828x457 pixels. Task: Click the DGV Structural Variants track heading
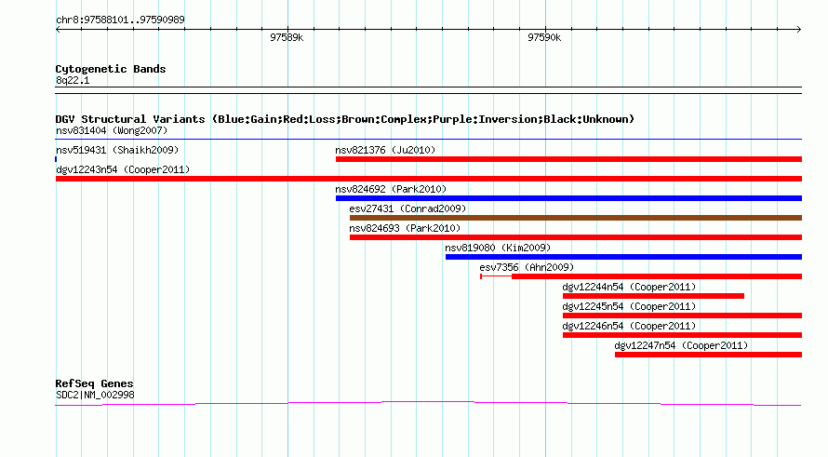345,119
